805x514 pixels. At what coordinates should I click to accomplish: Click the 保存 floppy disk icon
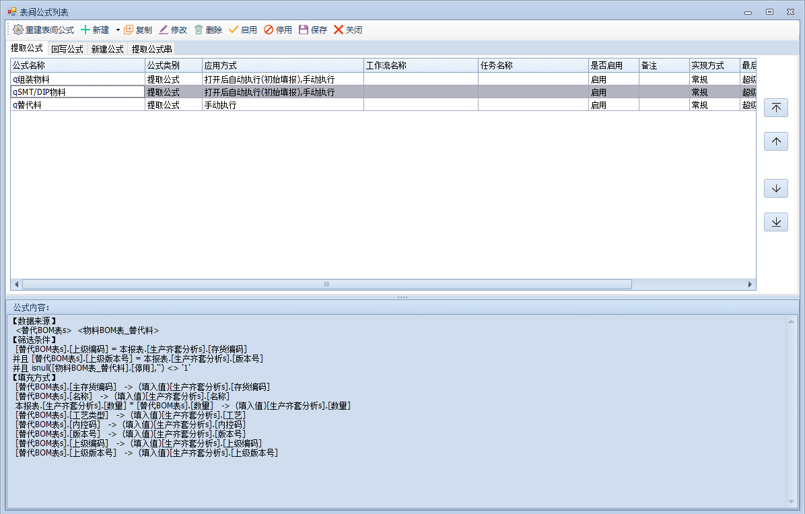tap(304, 30)
